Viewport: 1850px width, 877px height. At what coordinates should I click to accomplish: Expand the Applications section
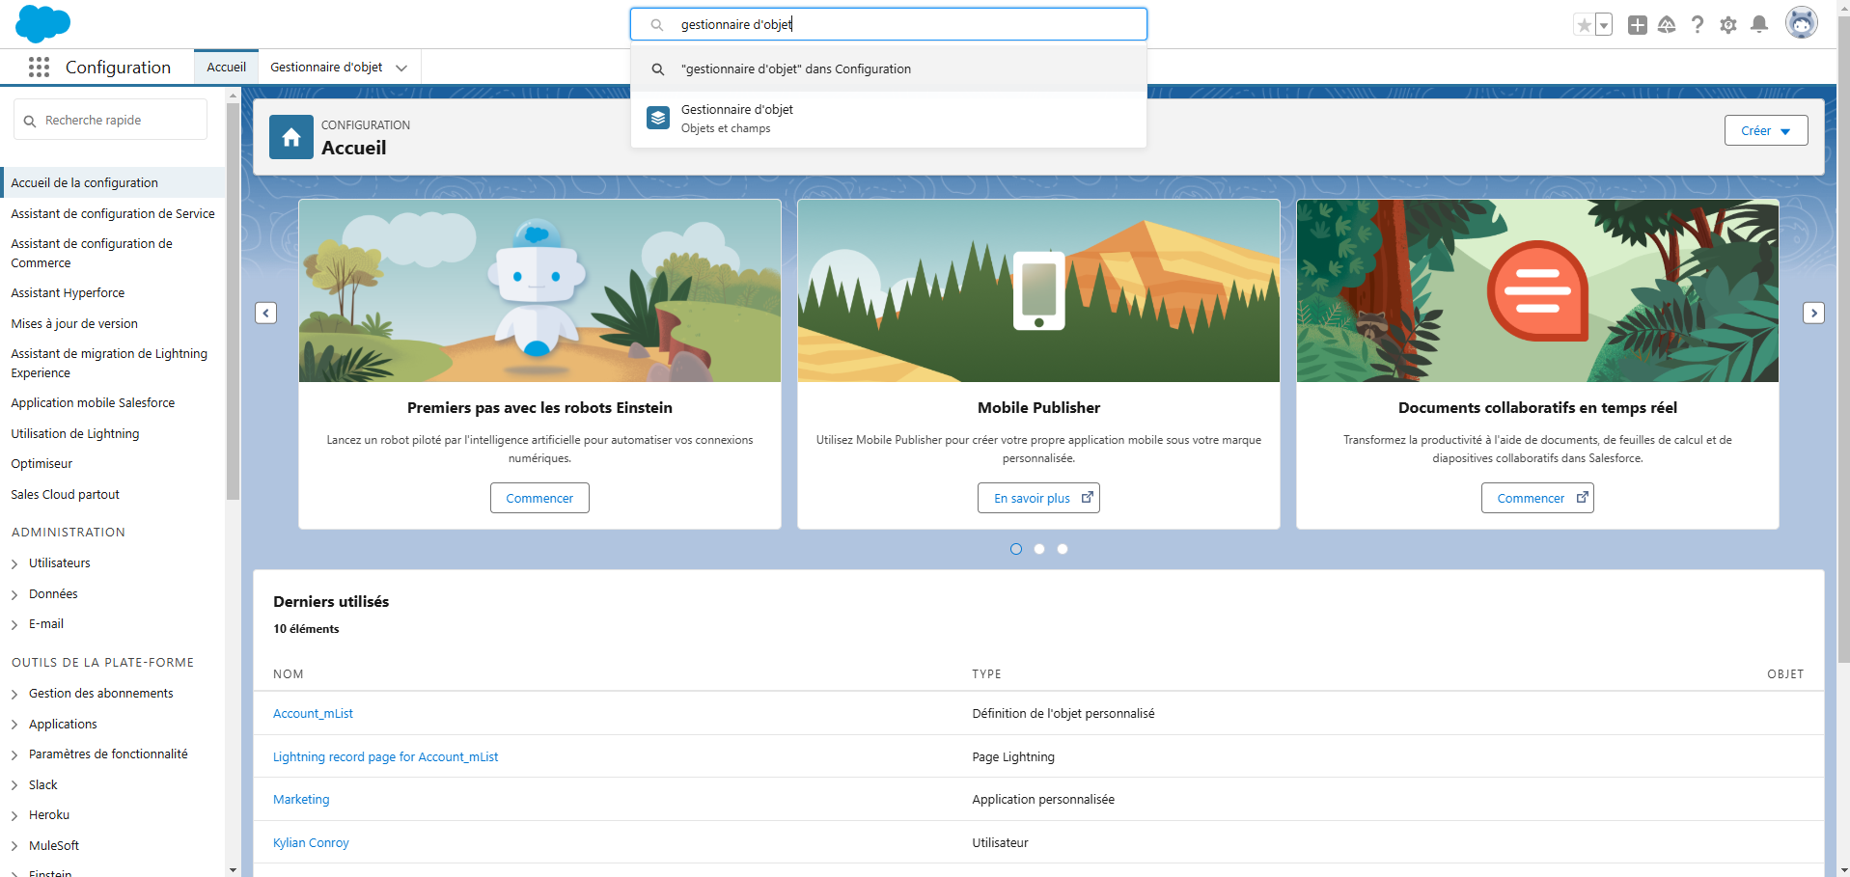(14, 725)
